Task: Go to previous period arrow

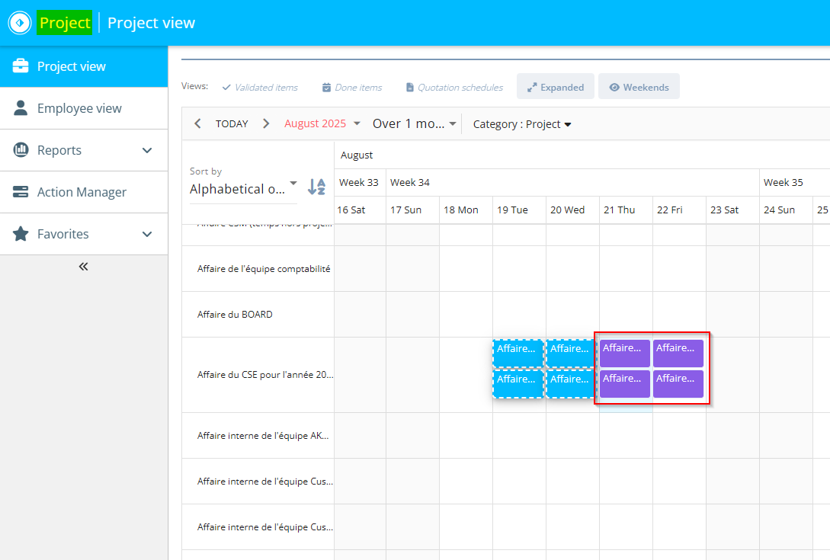Action: point(198,123)
